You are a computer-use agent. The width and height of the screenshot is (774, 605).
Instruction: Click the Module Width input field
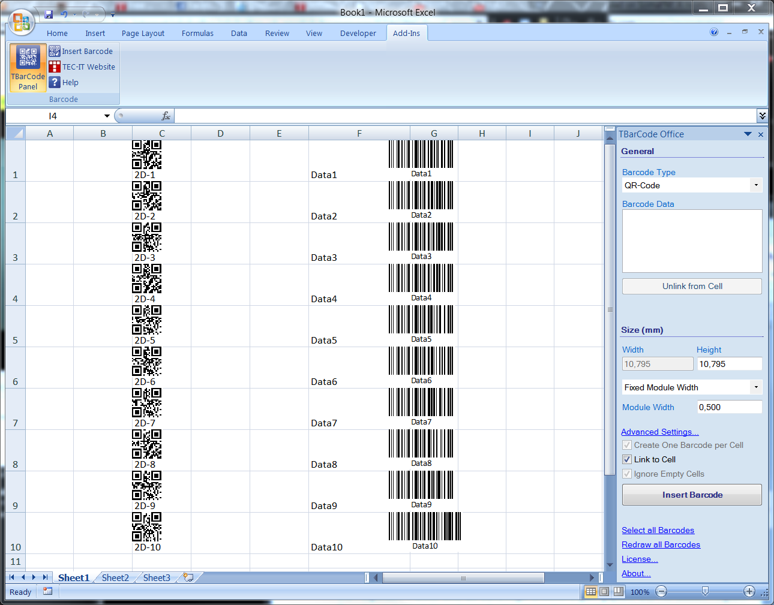(729, 407)
